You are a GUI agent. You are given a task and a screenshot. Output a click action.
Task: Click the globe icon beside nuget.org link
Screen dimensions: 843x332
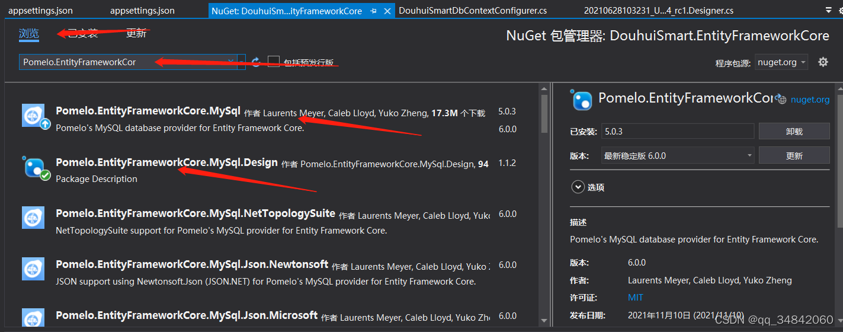tap(781, 100)
